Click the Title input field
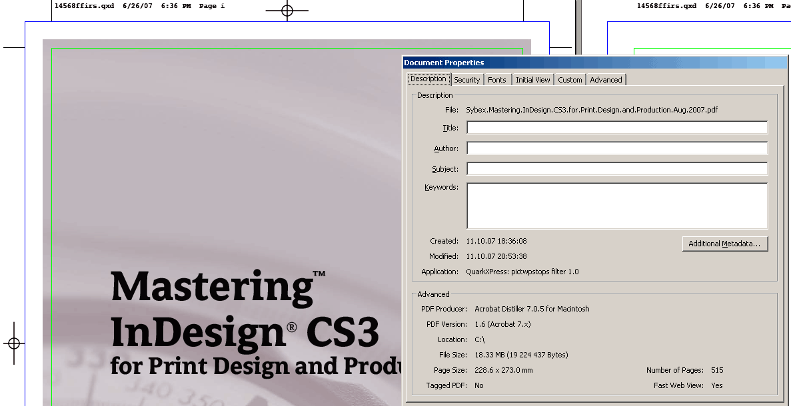 [617, 127]
